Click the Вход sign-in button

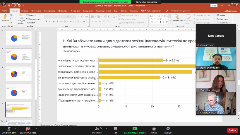(214, 5)
